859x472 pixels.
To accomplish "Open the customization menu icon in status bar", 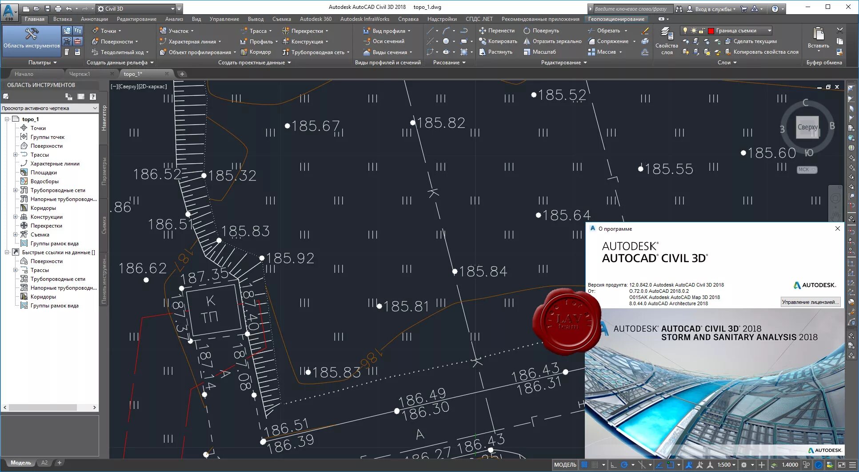I will click(x=852, y=465).
